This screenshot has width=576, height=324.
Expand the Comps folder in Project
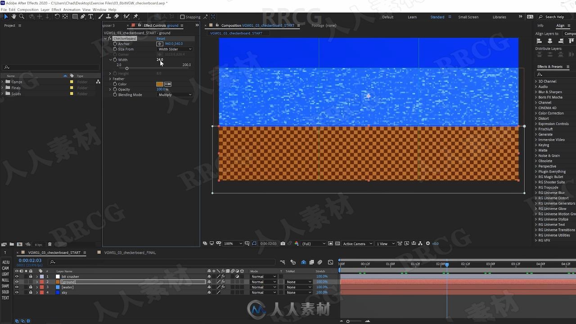tap(3, 82)
